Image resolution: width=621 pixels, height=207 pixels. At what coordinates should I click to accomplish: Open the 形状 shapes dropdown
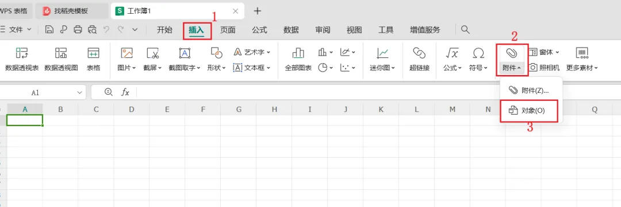[x=216, y=59]
